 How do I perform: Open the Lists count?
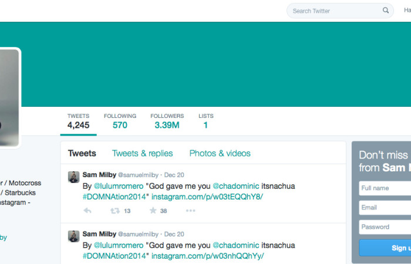tap(206, 121)
